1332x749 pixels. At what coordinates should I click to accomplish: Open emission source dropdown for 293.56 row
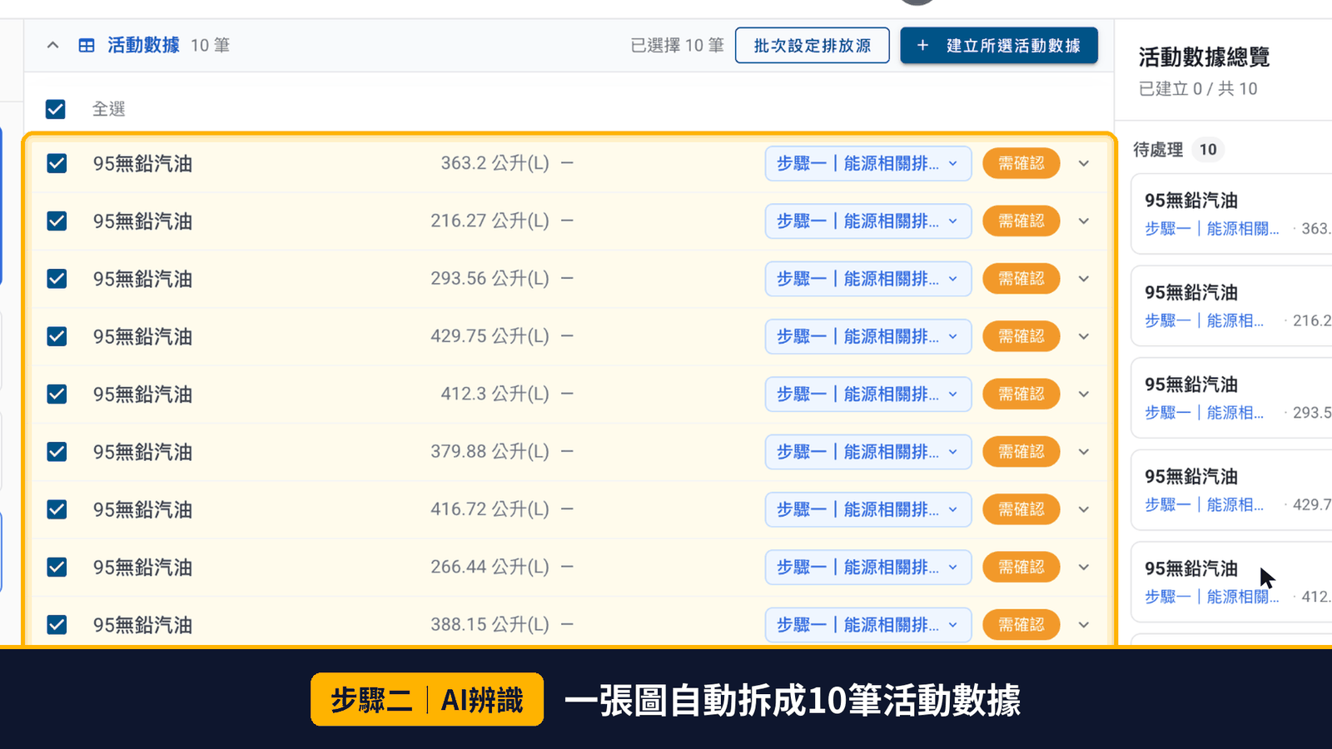(868, 278)
